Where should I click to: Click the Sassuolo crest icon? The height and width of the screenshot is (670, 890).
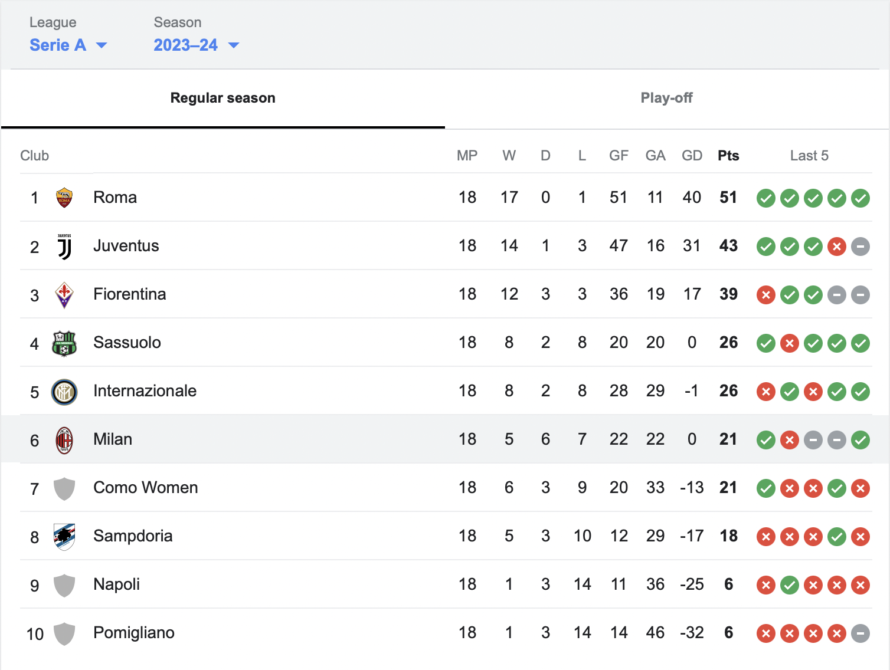coord(64,343)
